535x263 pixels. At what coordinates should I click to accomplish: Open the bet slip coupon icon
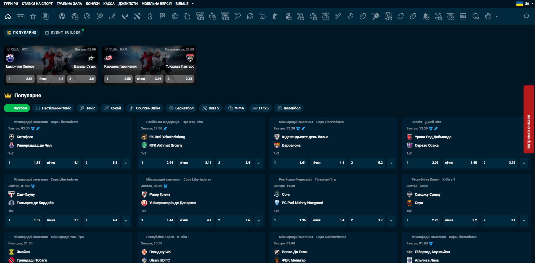click(46, 16)
